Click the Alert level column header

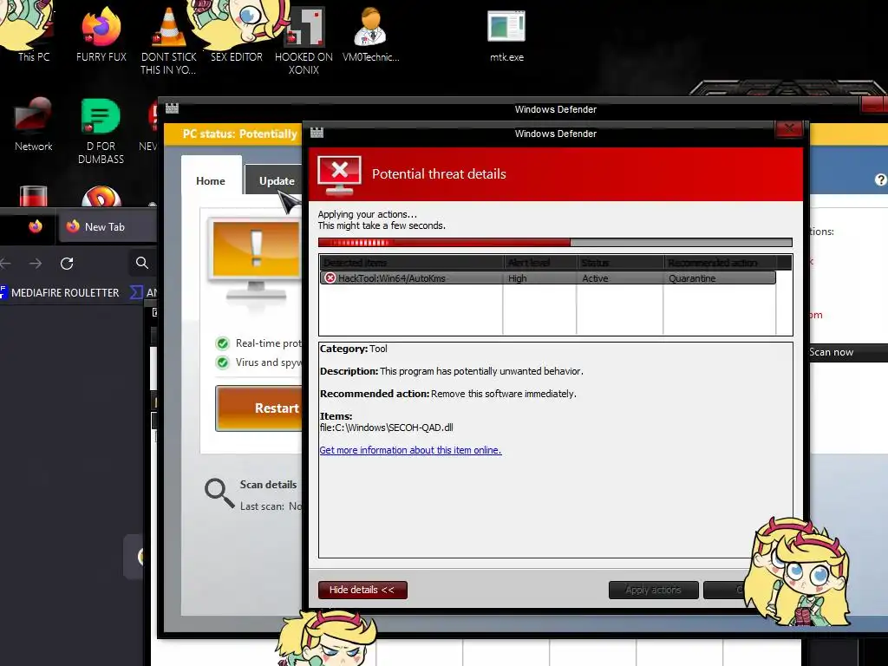[x=540, y=263]
